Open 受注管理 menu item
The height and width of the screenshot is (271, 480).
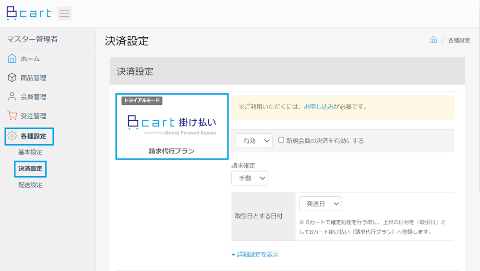tap(34, 116)
